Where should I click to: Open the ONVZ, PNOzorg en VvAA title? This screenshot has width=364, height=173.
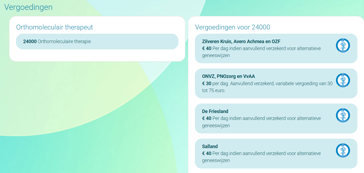pos(228,76)
